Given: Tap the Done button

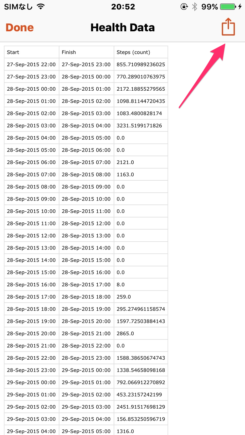Looking at the screenshot, I should pyautogui.click(x=20, y=27).
